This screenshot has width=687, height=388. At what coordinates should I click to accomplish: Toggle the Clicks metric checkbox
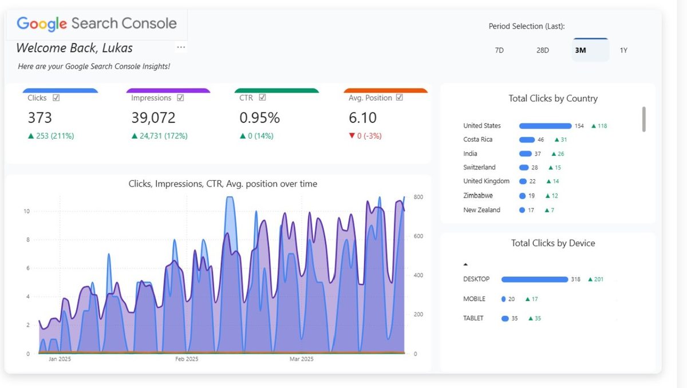[x=56, y=98]
